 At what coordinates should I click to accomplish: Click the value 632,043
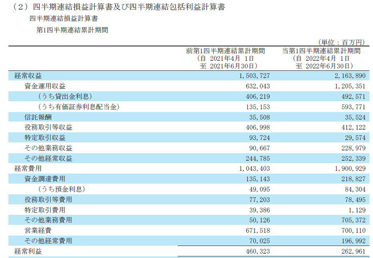[x=258, y=86]
